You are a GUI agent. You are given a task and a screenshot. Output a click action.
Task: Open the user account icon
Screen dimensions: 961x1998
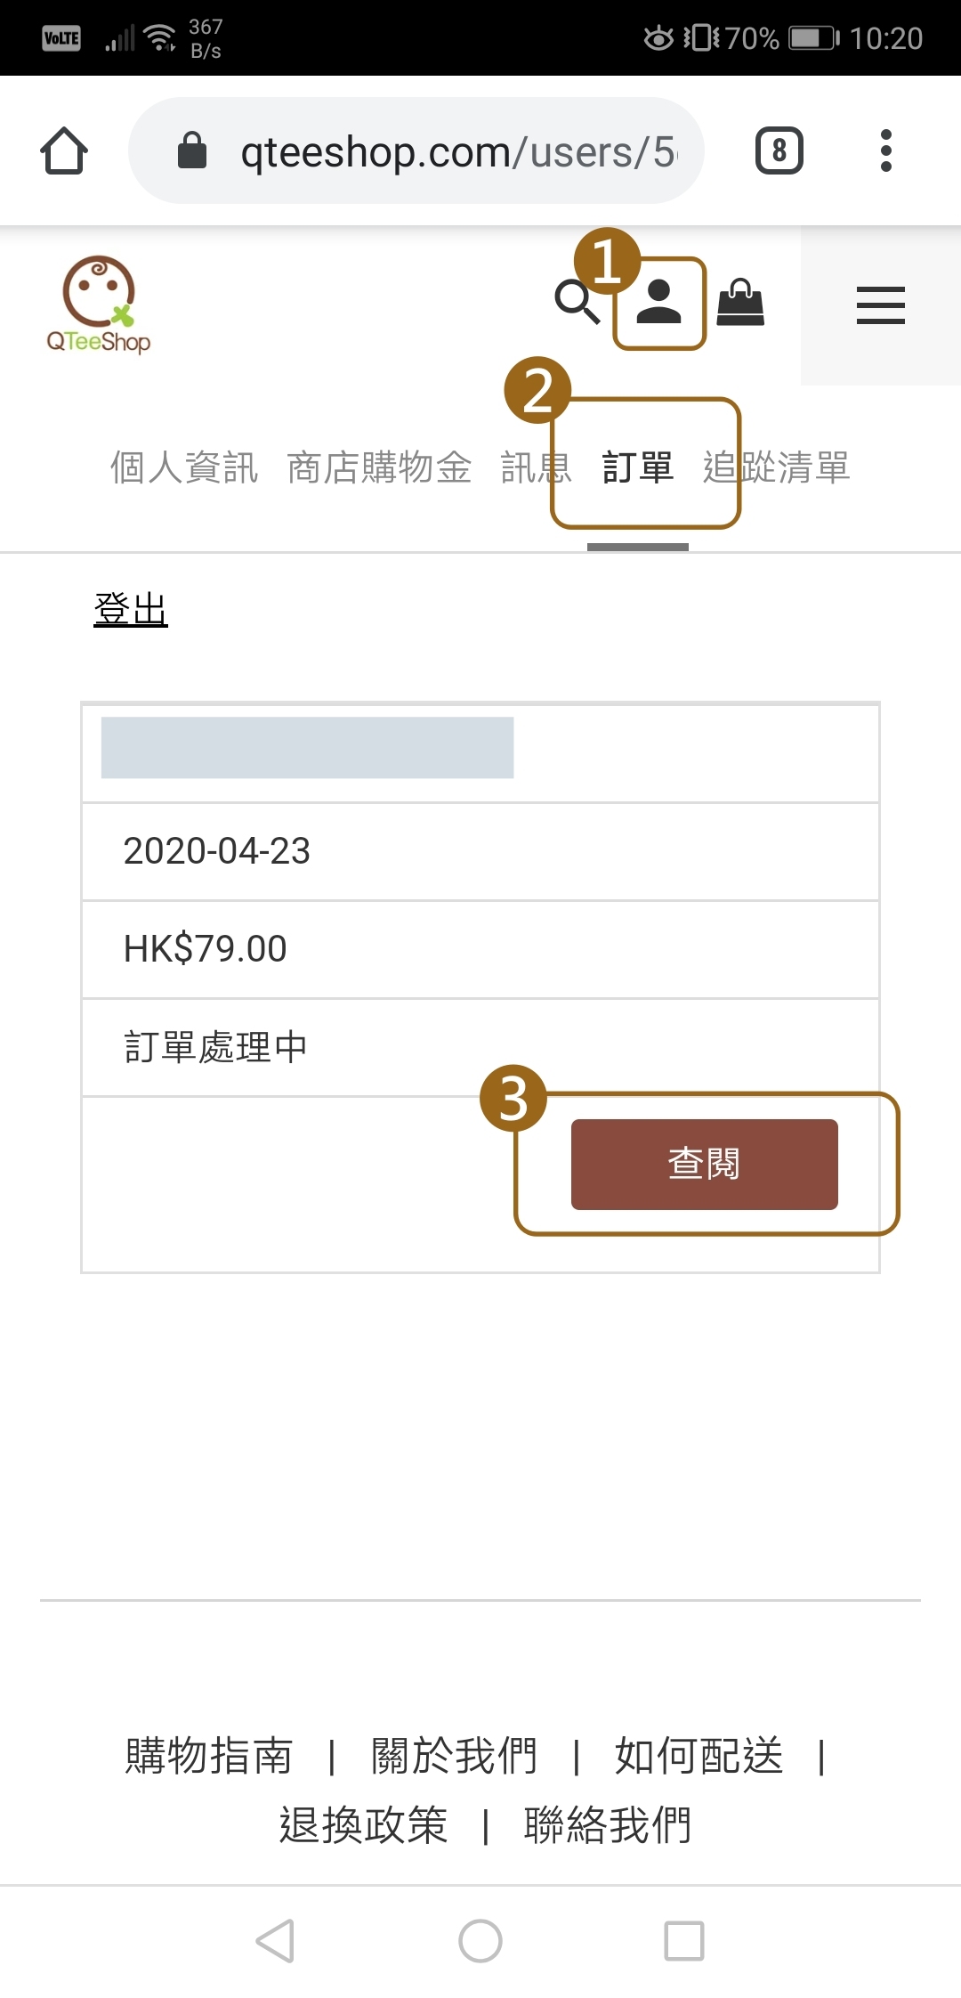(x=659, y=303)
